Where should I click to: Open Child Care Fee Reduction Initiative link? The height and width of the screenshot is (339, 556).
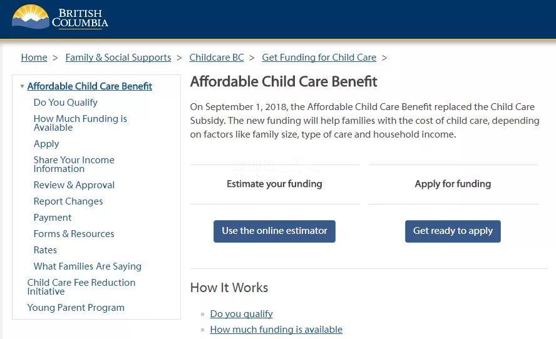point(81,287)
